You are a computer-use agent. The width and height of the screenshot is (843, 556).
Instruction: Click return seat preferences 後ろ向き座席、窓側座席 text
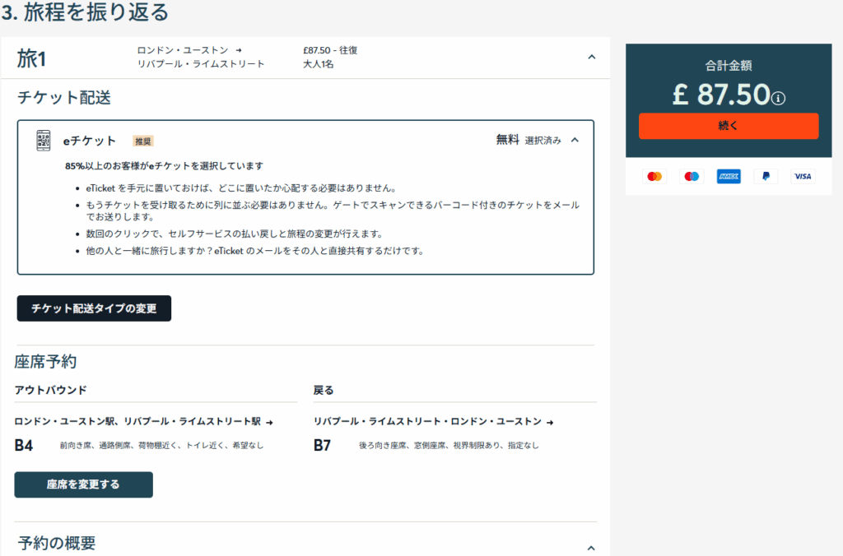[449, 445]
